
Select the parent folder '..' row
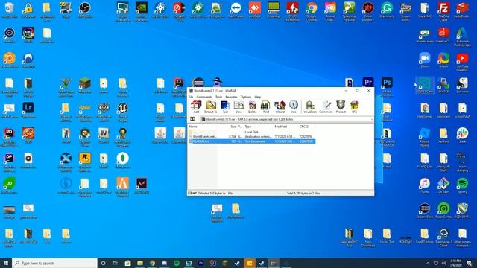click(x=252, y=133)
